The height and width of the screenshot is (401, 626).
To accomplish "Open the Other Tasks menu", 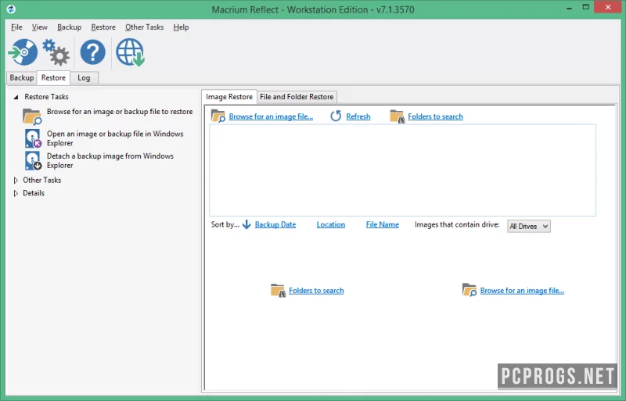I will coord(144,27).
